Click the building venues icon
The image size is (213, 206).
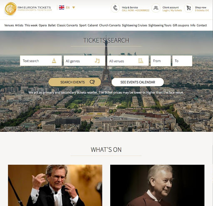(x=141, y=61)
